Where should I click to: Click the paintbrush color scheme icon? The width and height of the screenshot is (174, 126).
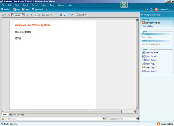click(145, 9)
